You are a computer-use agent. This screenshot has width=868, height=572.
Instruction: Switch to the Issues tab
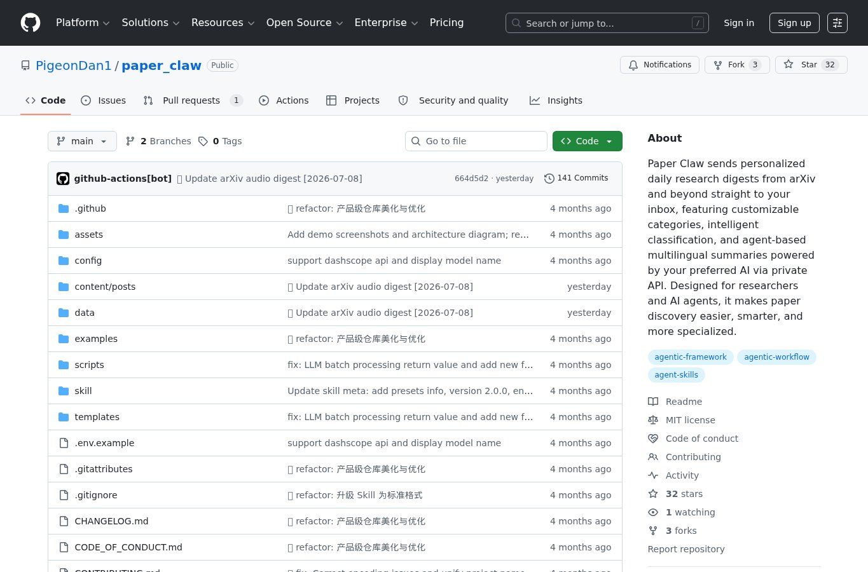[x=104, y=100]
